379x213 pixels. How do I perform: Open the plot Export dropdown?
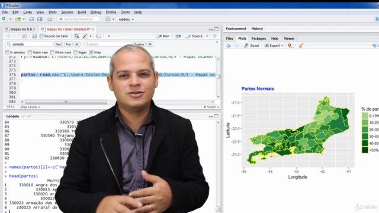[x=274, y=46]
